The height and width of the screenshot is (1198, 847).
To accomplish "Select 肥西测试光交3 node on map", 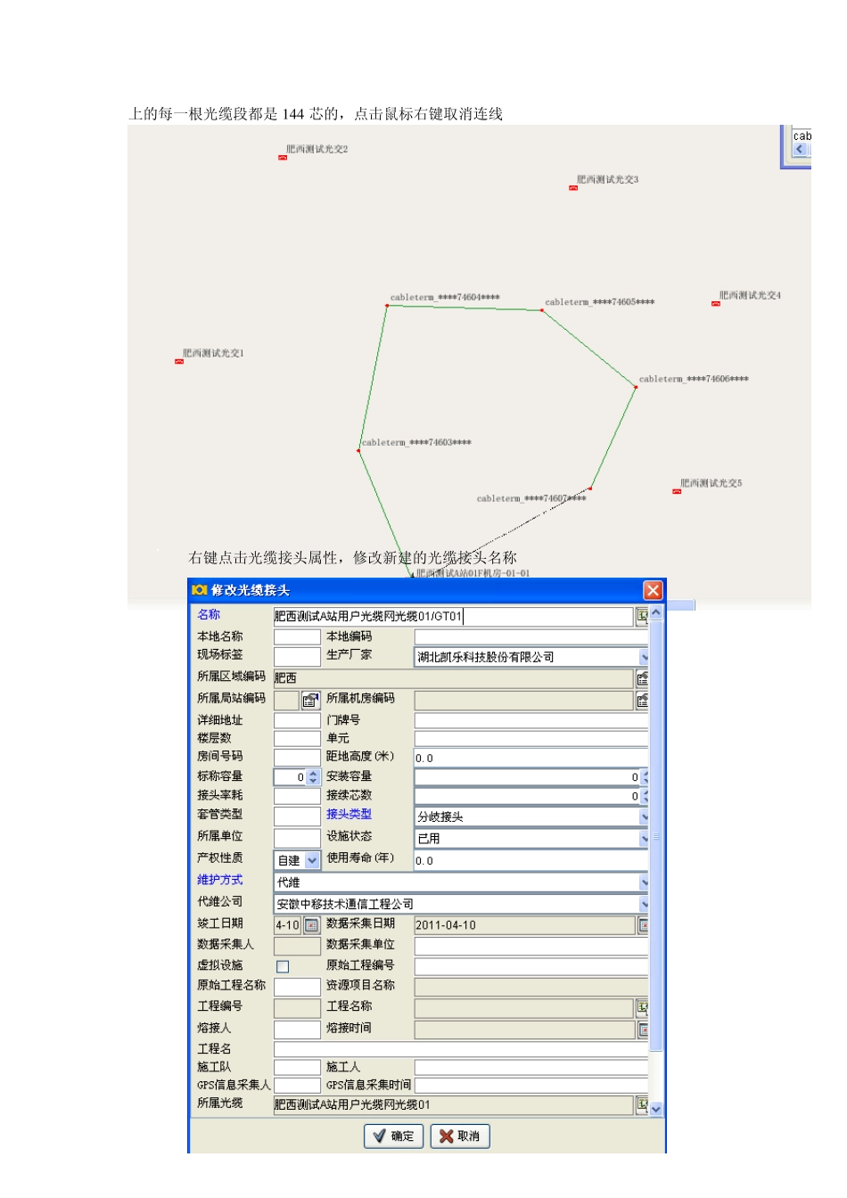I will point(573,188).
